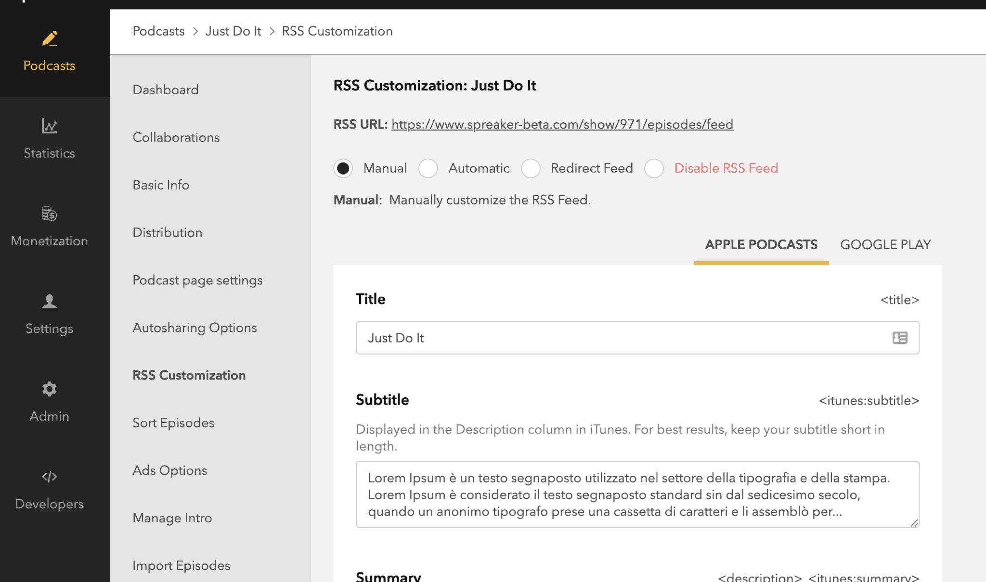Click into the Title input field
The width and height of the screenshot is (986, 582).
coord(621,338)
